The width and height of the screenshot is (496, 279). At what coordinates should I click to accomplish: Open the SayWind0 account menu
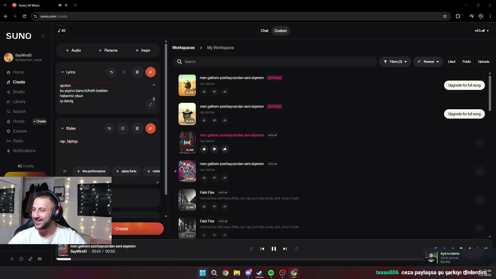pyautogui.click(x=25, y=58)
